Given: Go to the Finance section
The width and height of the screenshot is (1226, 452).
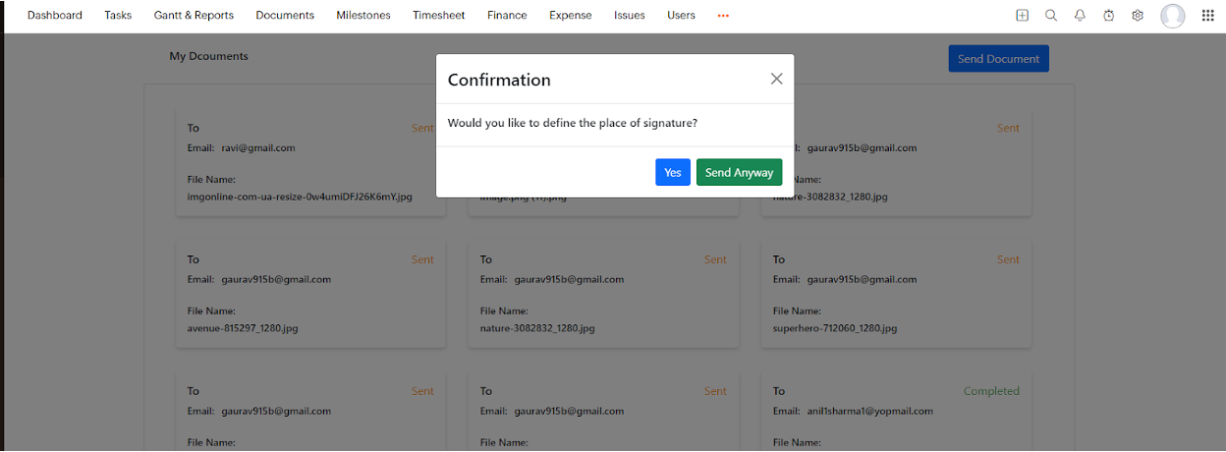Looking at the screenshot, I should point(507,16).
